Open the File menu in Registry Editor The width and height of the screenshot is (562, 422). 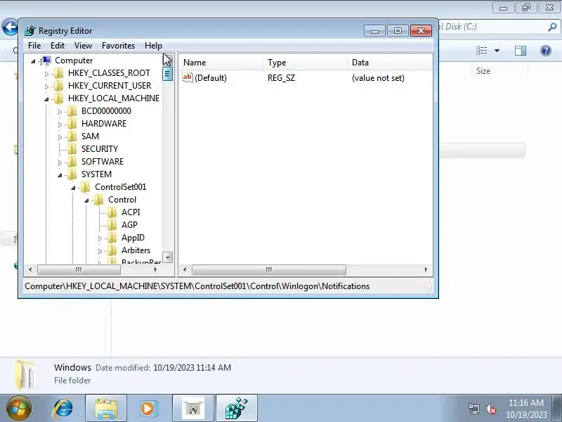point(34,46)
